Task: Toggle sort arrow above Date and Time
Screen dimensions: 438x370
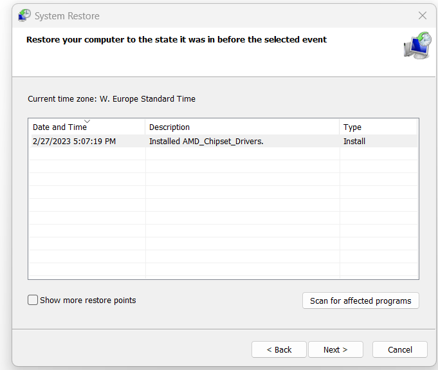Action: point(87,121)
